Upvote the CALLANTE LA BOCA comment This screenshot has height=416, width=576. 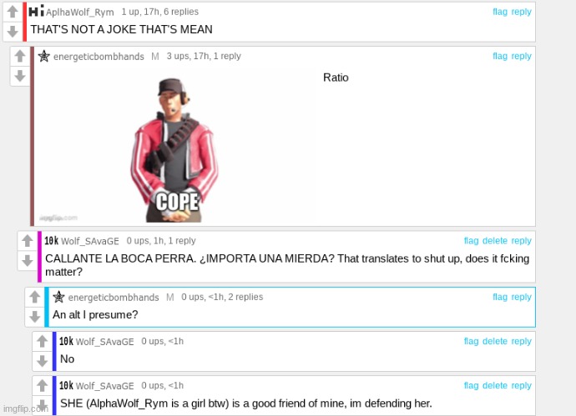click(28, 241)
